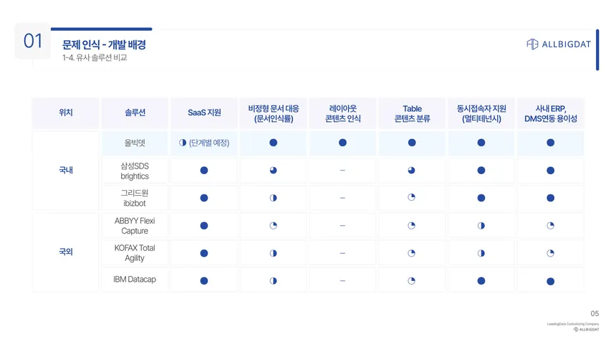Click the half circle beside (단계별 예정)
616x347 pixels.
[x=182, y=143]
